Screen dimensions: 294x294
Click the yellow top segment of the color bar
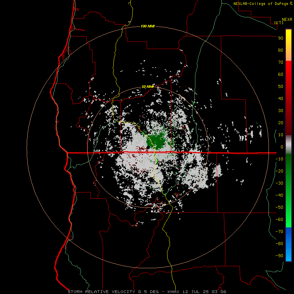pos(288,45)
